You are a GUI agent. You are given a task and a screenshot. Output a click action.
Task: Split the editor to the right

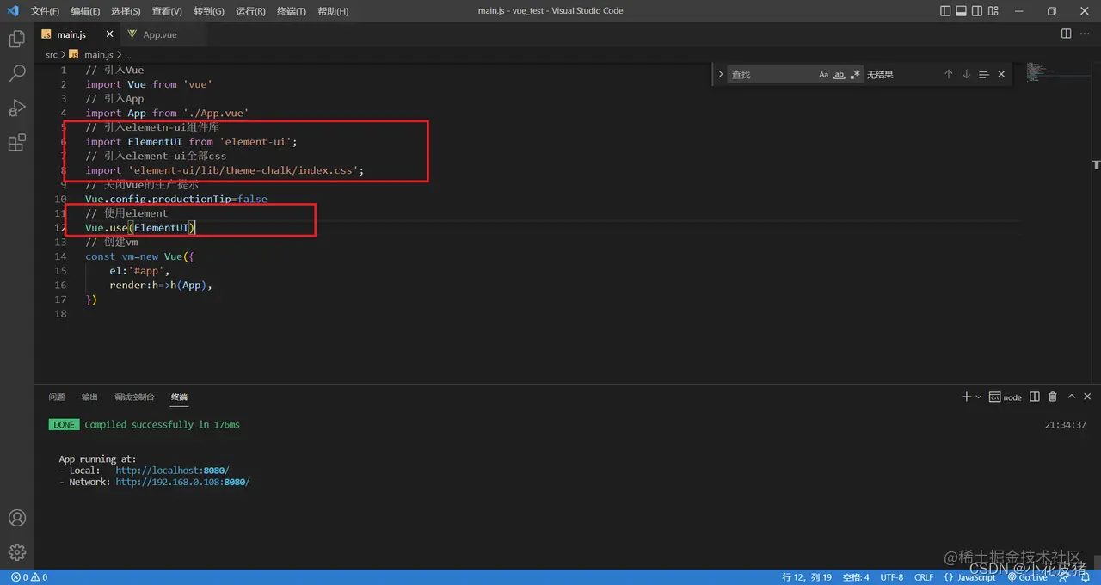[x=1066, y=34]
